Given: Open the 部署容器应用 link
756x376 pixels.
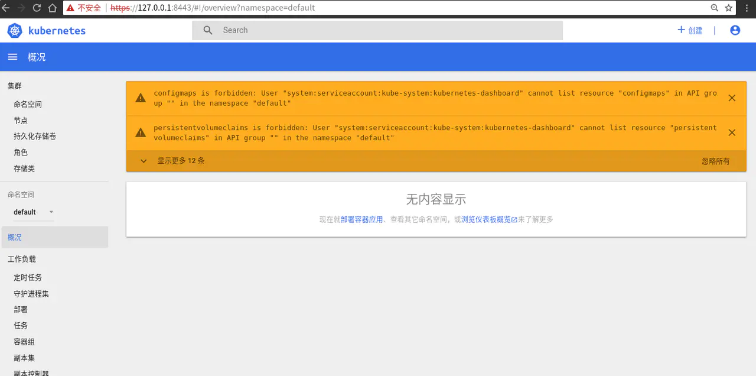Looking at the screenshot, I should (x=361, y=219).
